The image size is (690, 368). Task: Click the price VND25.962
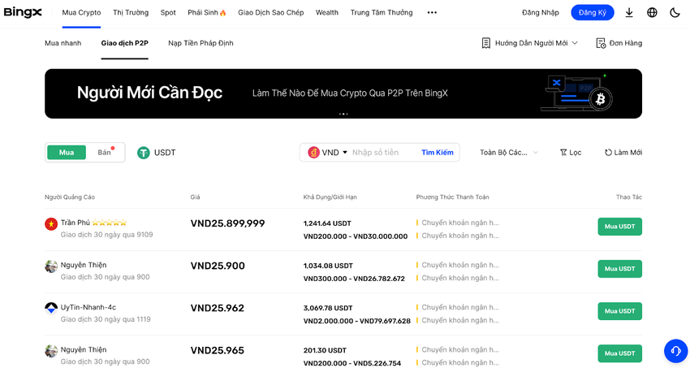(x=218, y=308)
